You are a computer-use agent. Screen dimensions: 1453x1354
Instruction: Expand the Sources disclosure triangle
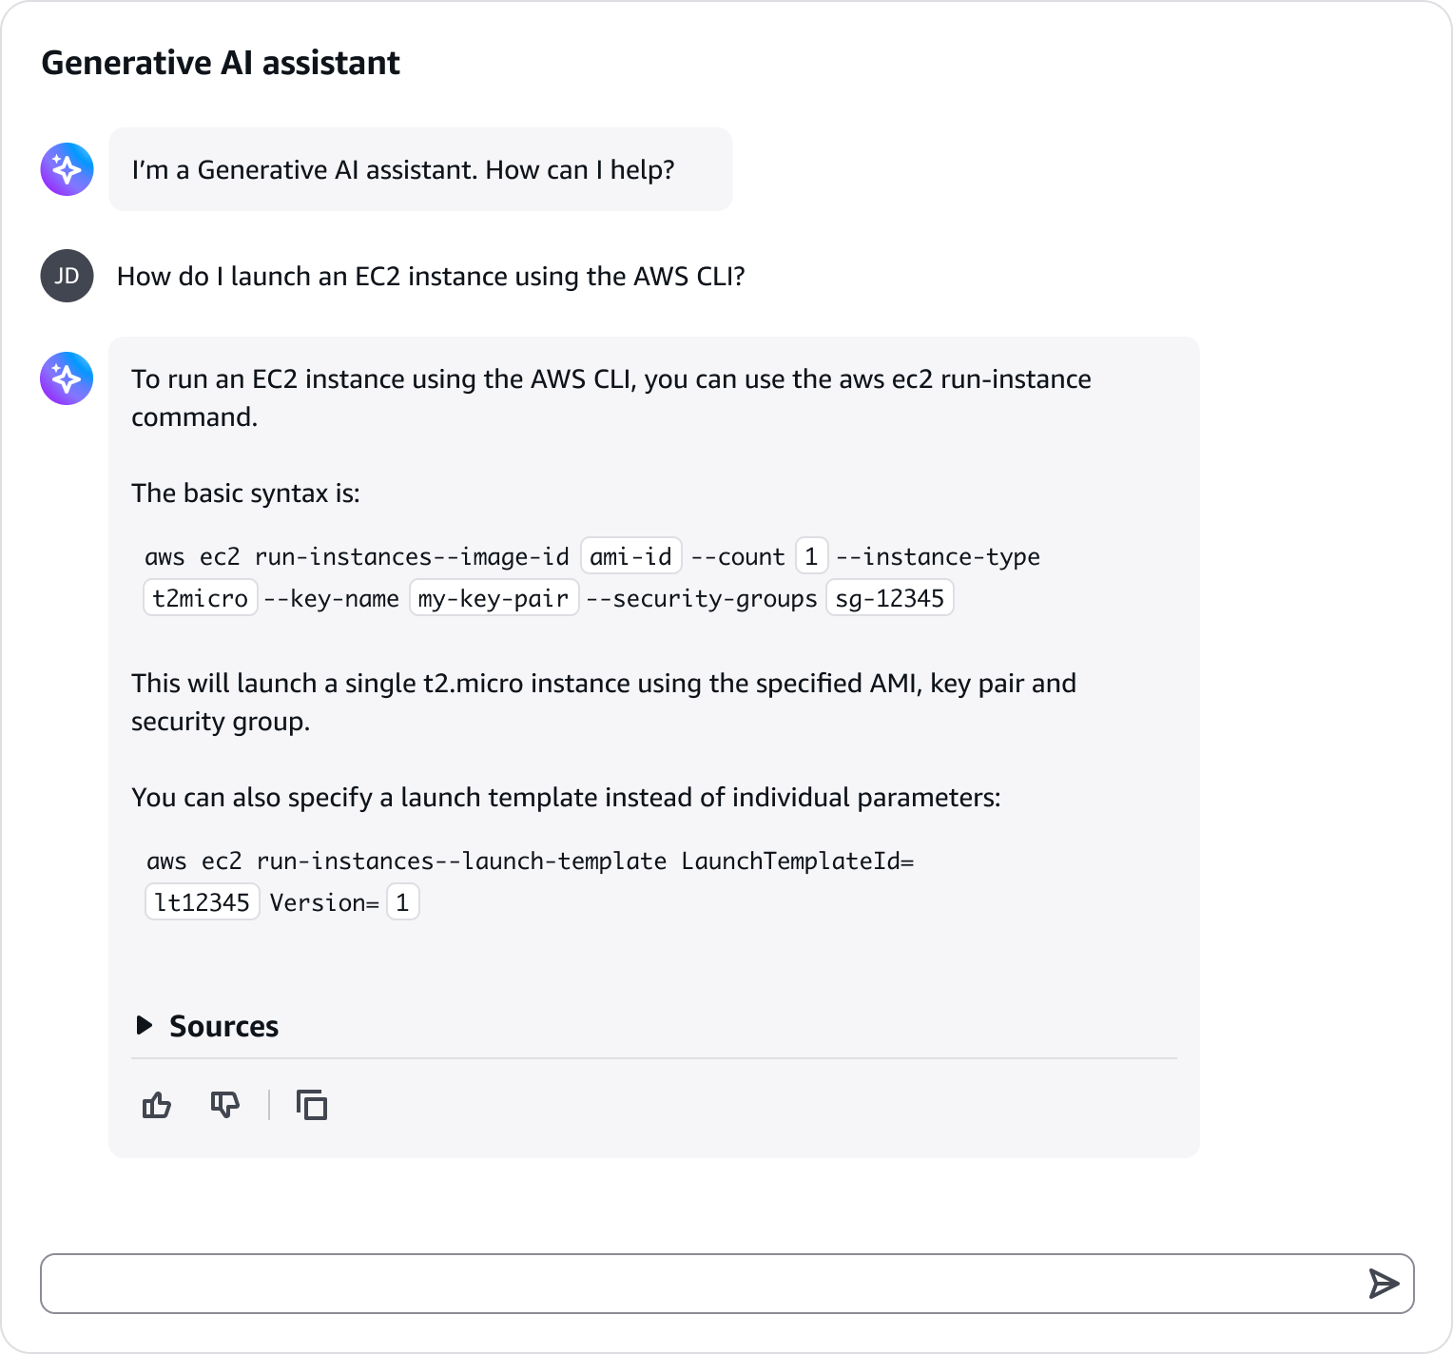(145, 1025)
